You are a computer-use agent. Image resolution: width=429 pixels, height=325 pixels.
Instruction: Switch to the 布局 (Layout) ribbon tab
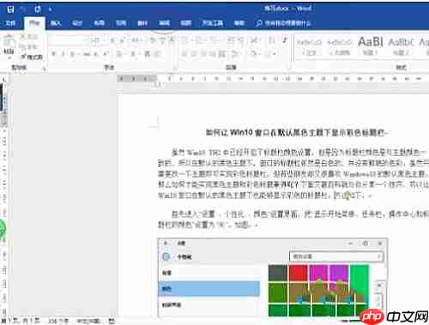tap(100, 23)
